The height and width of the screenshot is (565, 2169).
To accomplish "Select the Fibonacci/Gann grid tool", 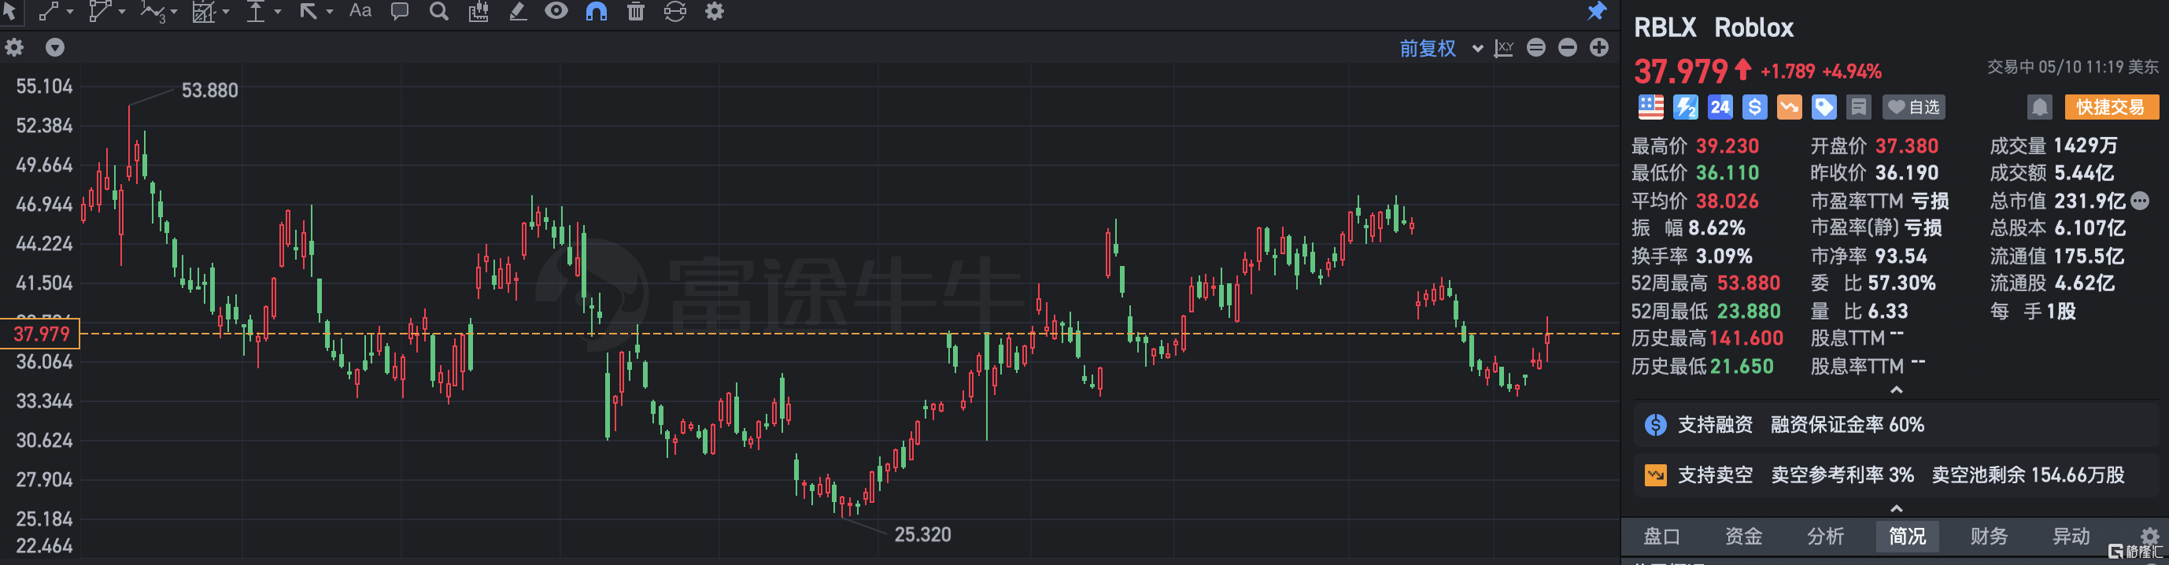I will coord(204,11).
